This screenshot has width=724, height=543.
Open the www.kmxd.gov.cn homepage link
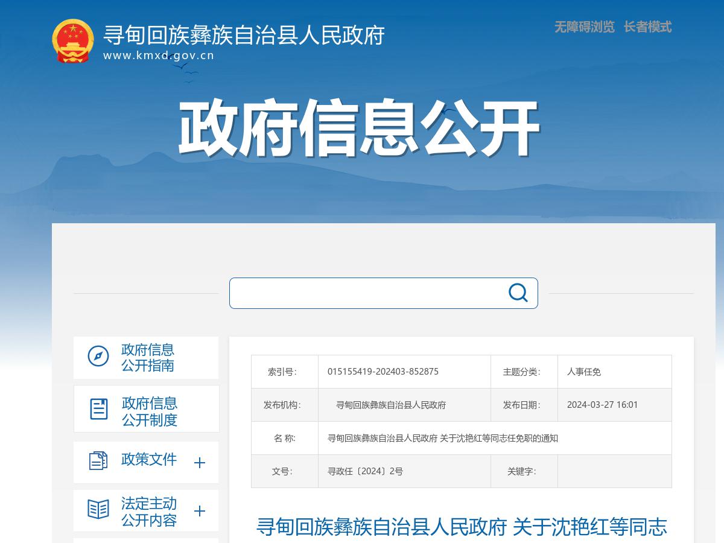coord(160,56)
